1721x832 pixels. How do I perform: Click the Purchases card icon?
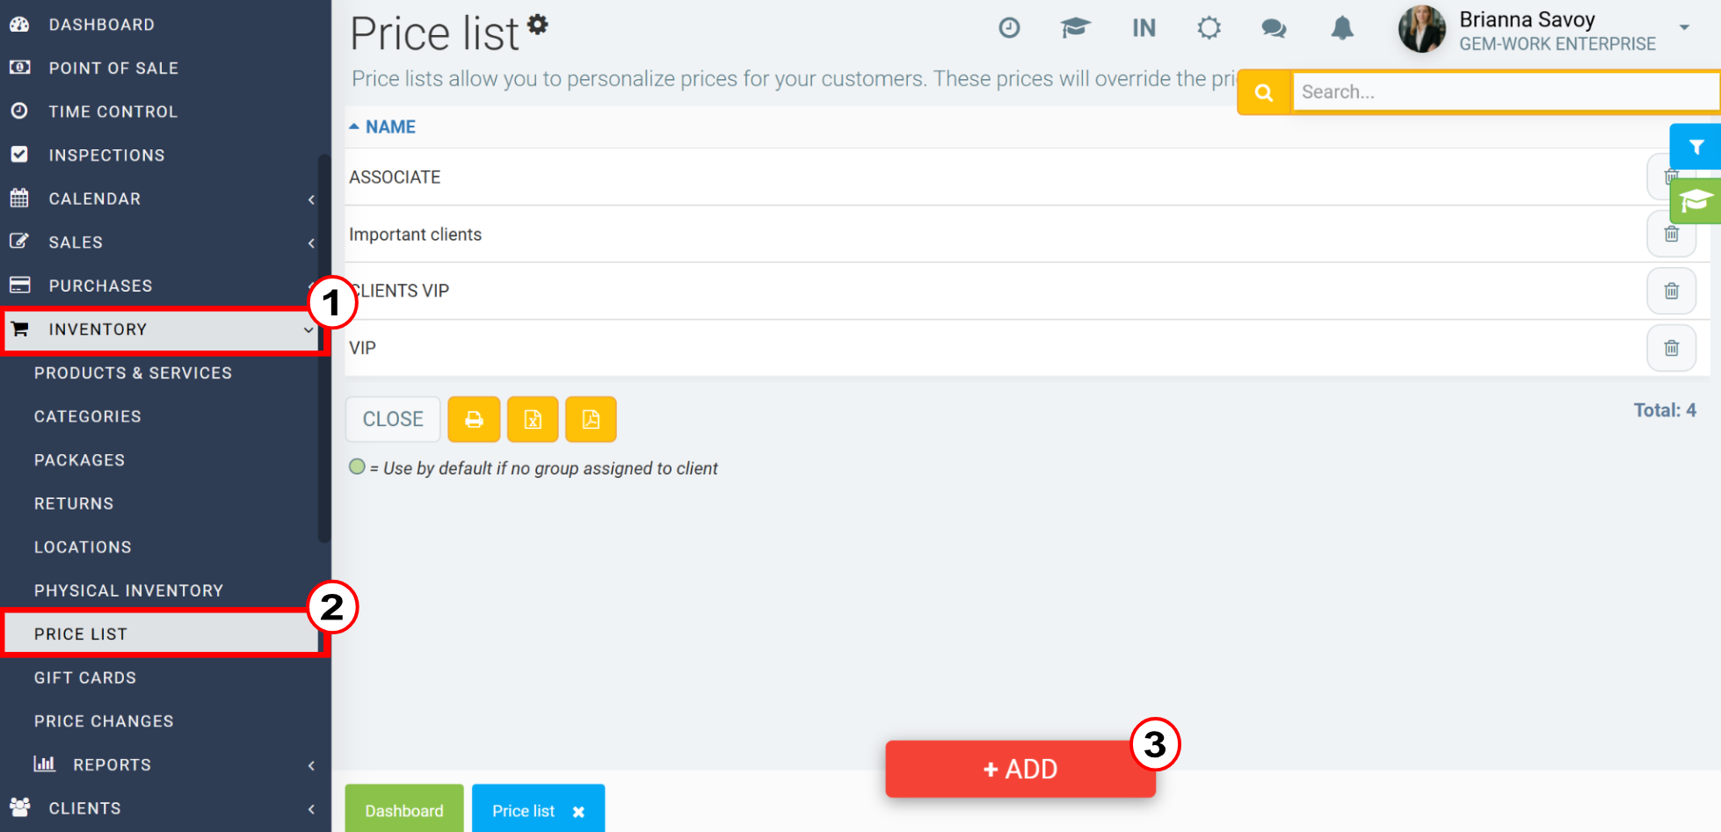click(19, 285)
